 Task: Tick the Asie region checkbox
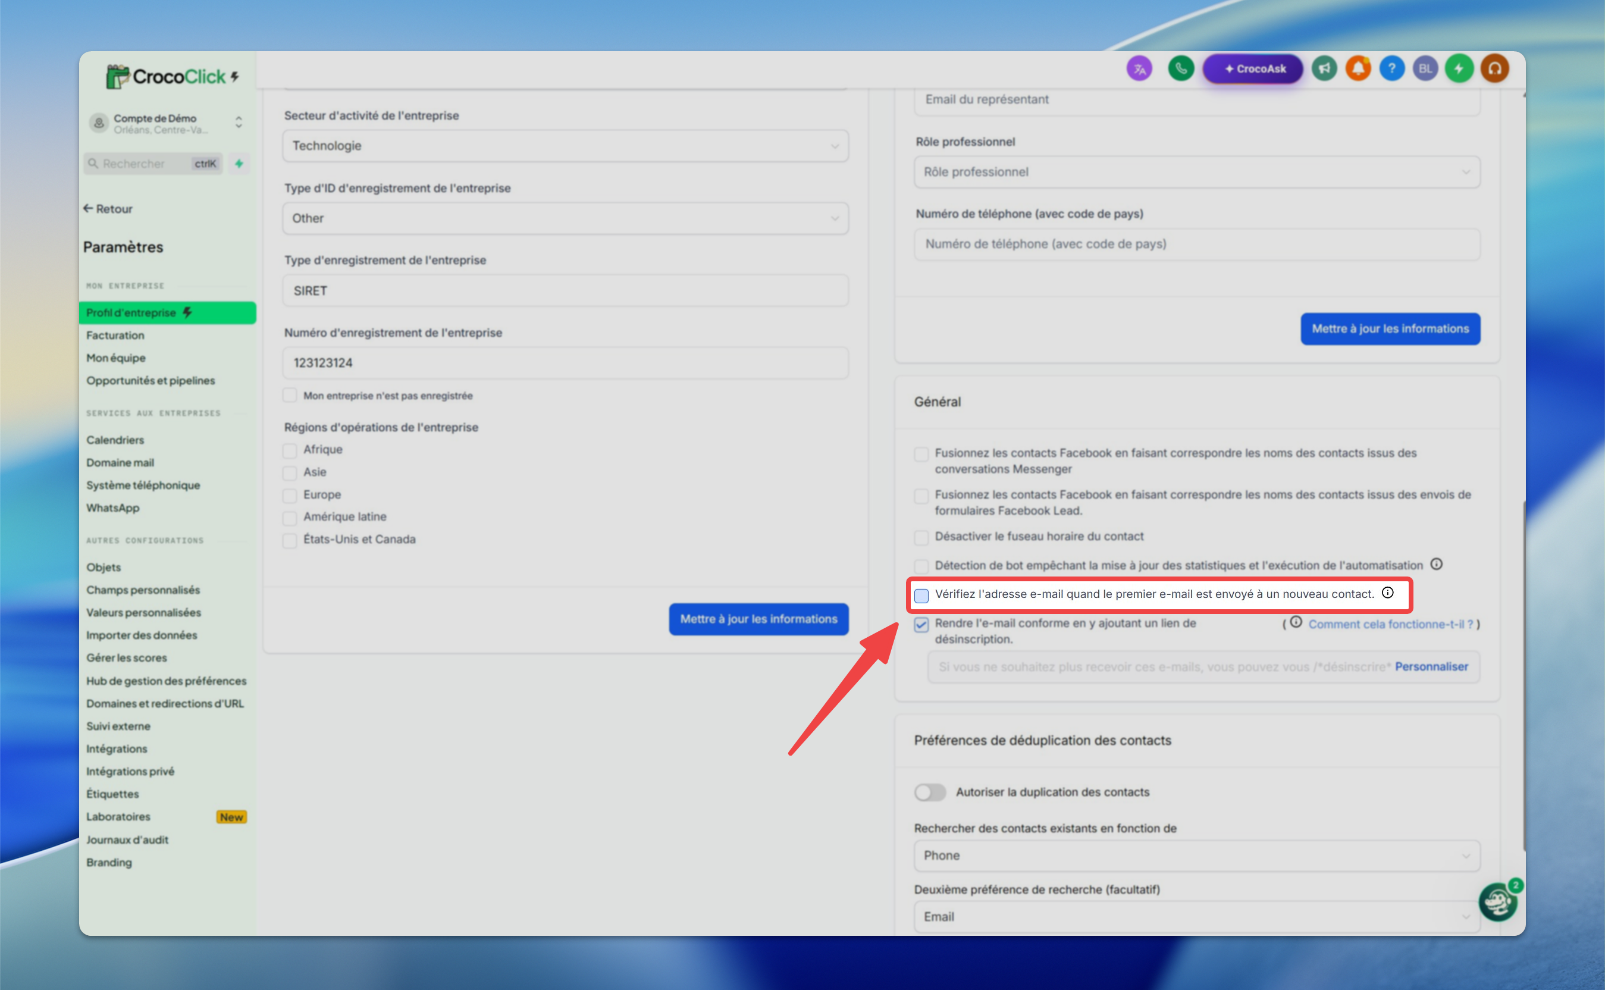pos(289,473)
